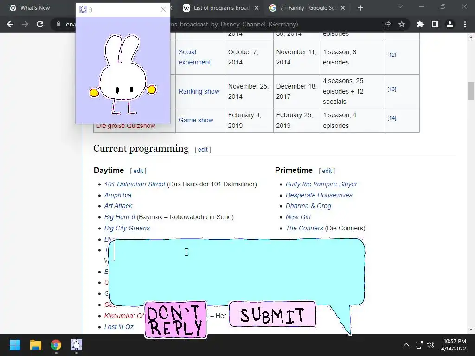Open citation reference [13]
Image resolution: width=475 pixels, height=356 pixels.
pos(392,89)
